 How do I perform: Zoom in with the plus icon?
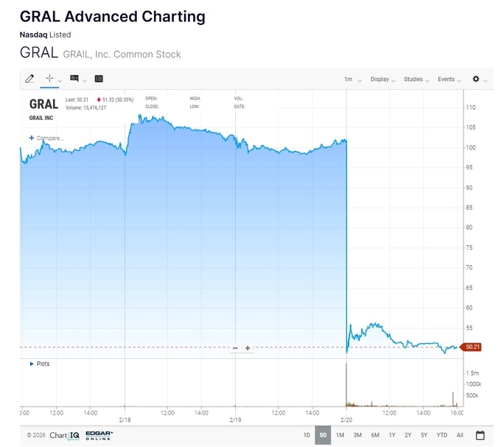point(248,348)
